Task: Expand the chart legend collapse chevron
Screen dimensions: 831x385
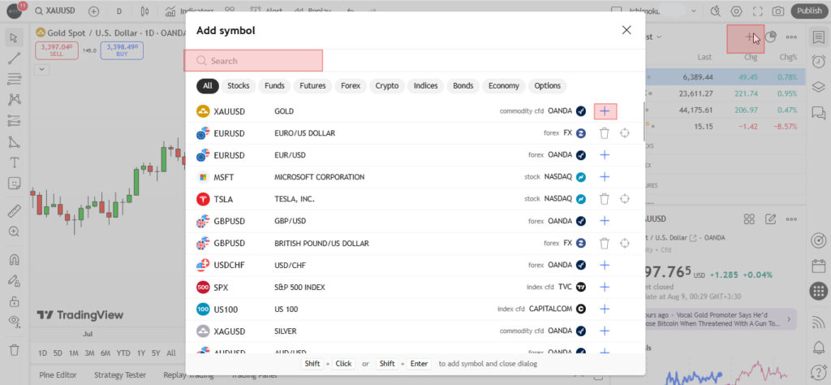Action: pos(42,70)
